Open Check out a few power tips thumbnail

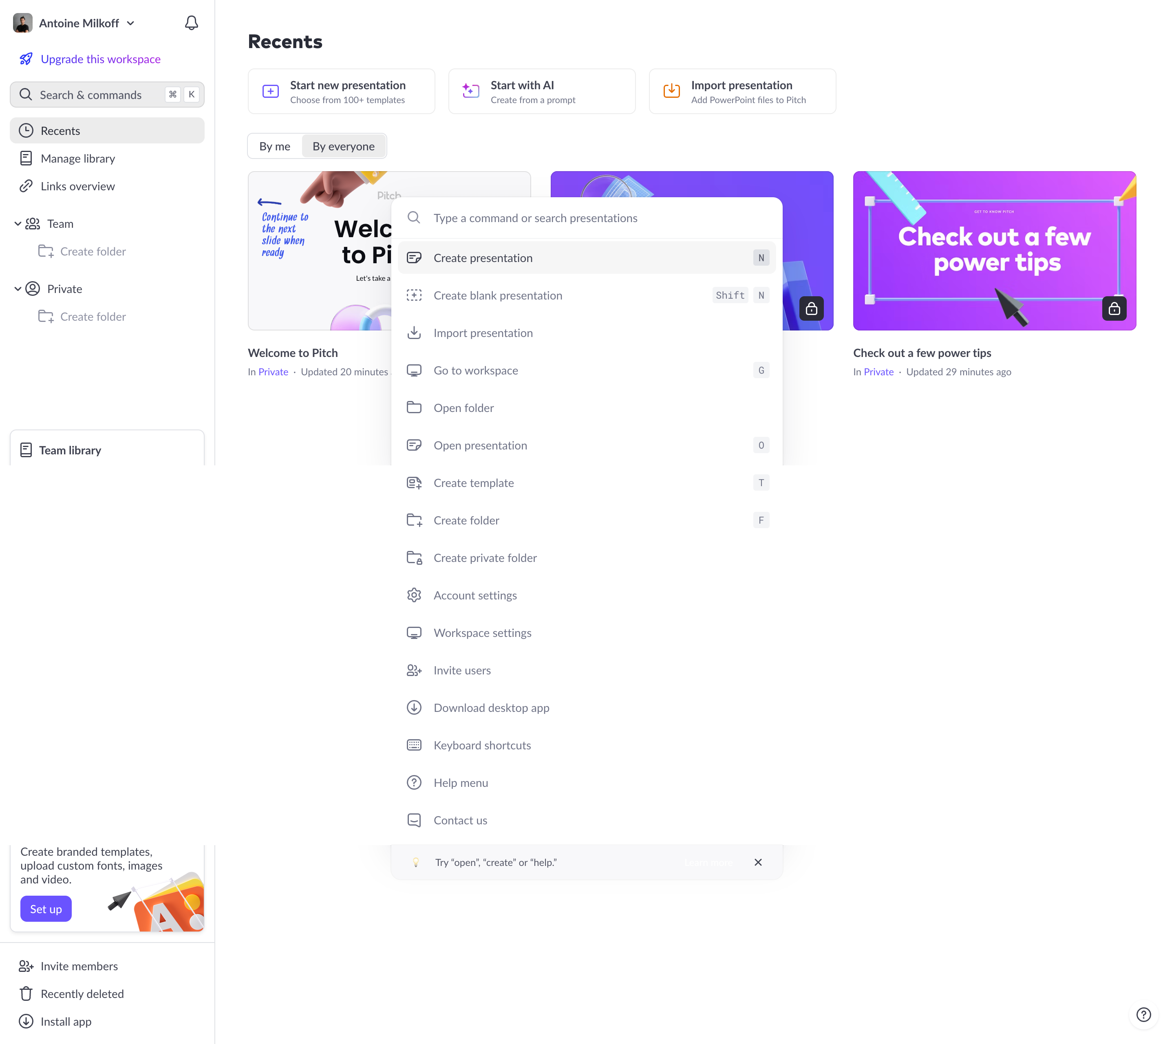(x=994, y=250)
